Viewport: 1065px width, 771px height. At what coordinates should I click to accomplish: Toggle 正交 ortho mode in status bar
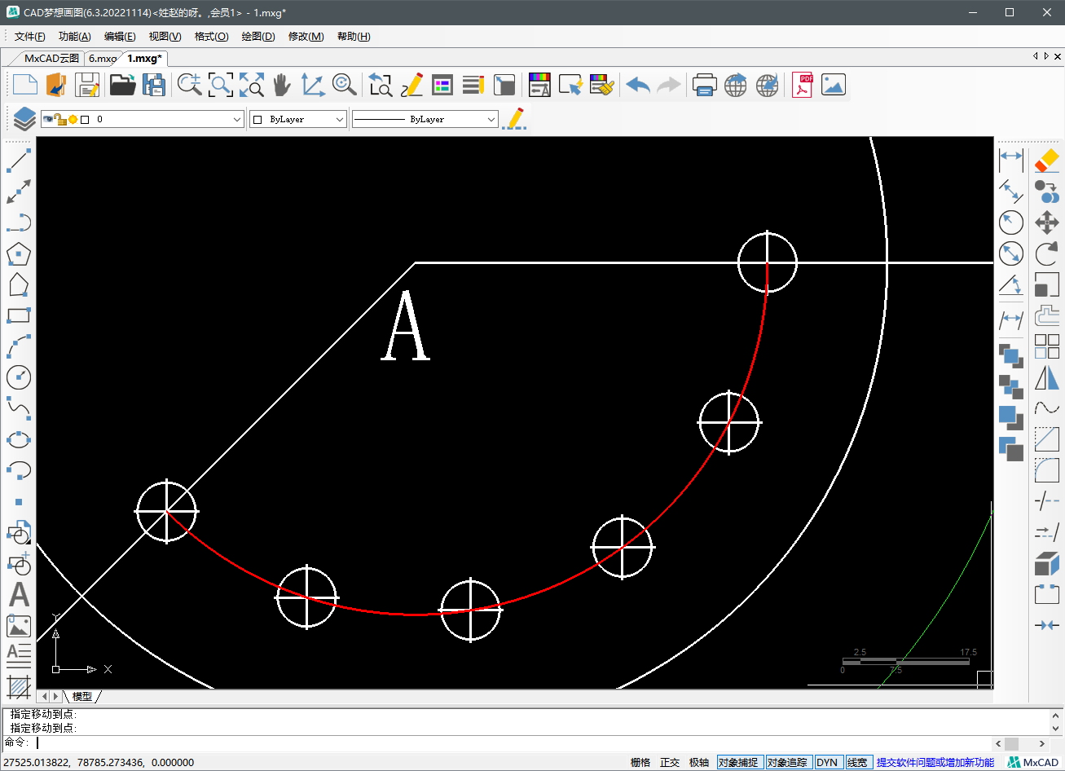pyautogui.click(x=670, y=763)
